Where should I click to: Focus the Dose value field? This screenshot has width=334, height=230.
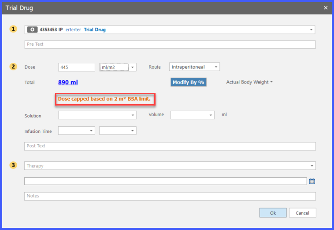[77, 67]
